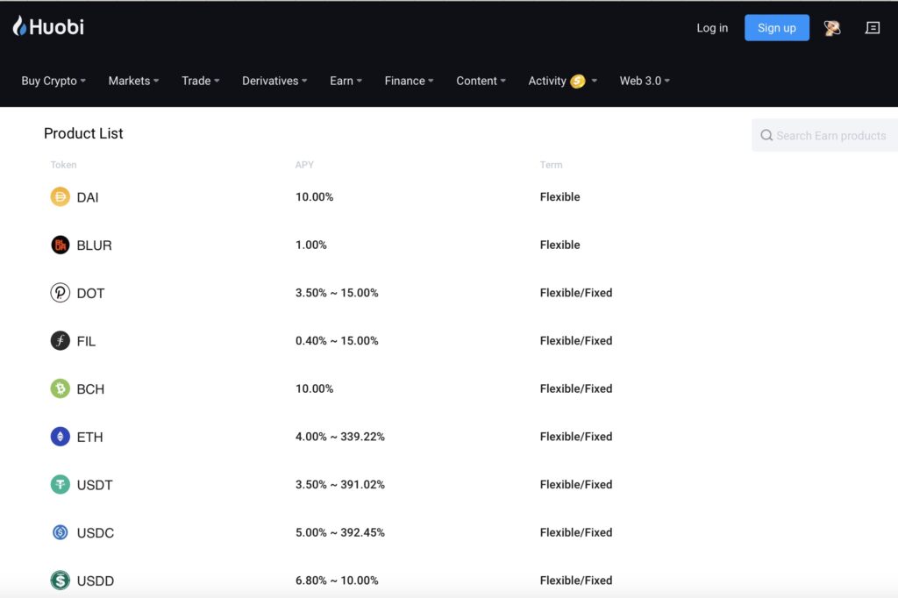Select the ETH token name

90,437
